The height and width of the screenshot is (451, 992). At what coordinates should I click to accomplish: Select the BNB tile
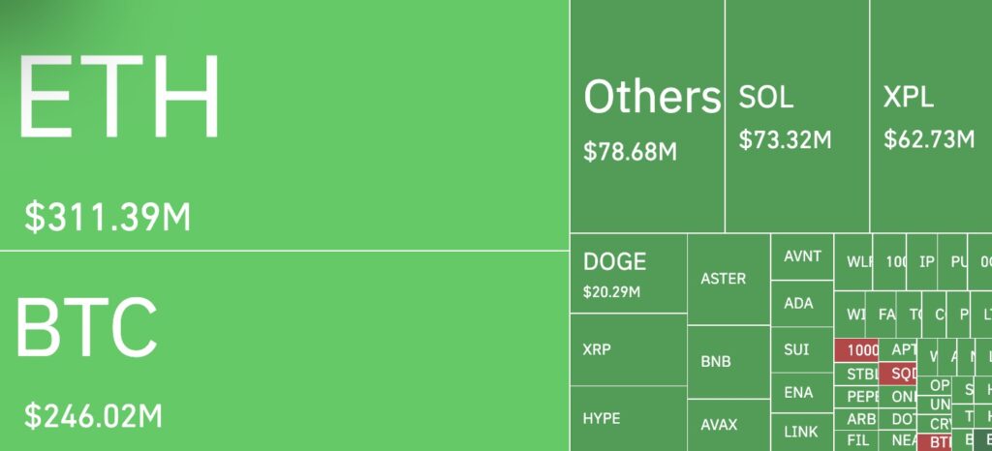click(728, 362)
